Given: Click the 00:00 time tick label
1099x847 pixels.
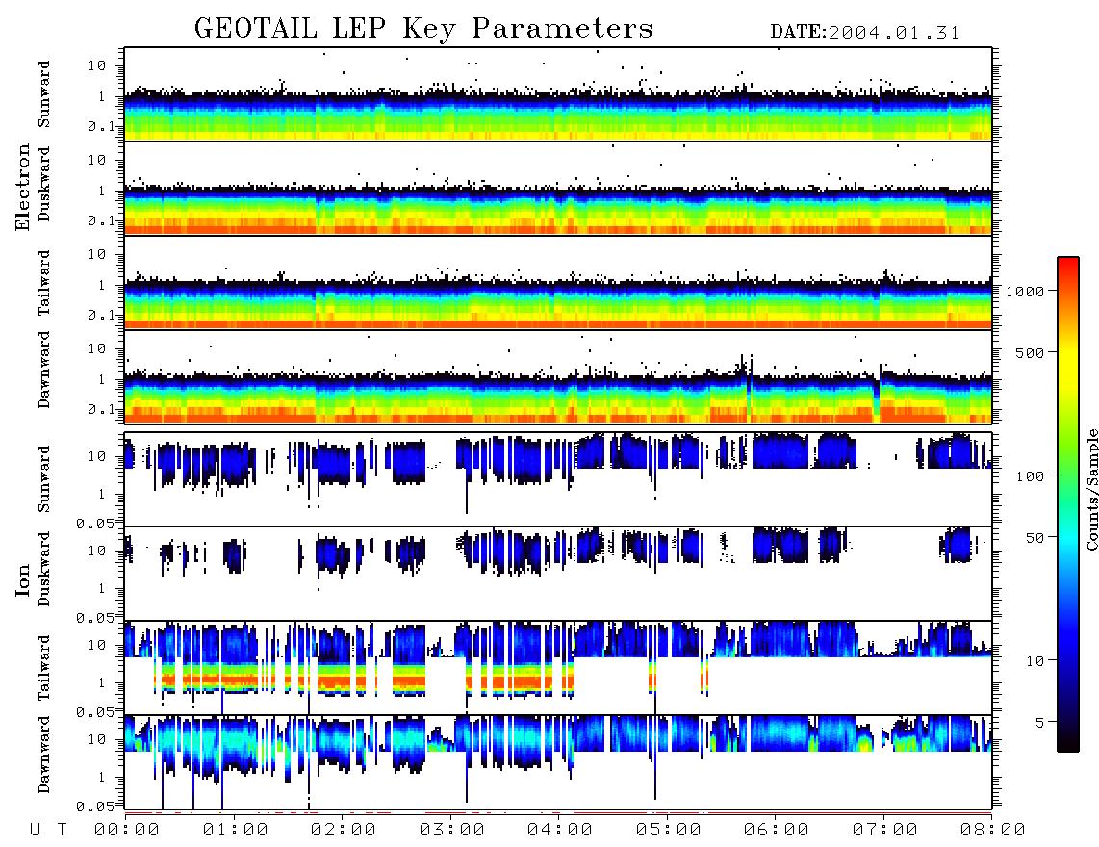Looking at the screenshot, I should (127, 830).
